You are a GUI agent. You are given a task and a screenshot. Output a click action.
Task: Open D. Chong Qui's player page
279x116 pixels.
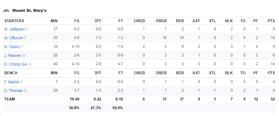tap(16, 64)
